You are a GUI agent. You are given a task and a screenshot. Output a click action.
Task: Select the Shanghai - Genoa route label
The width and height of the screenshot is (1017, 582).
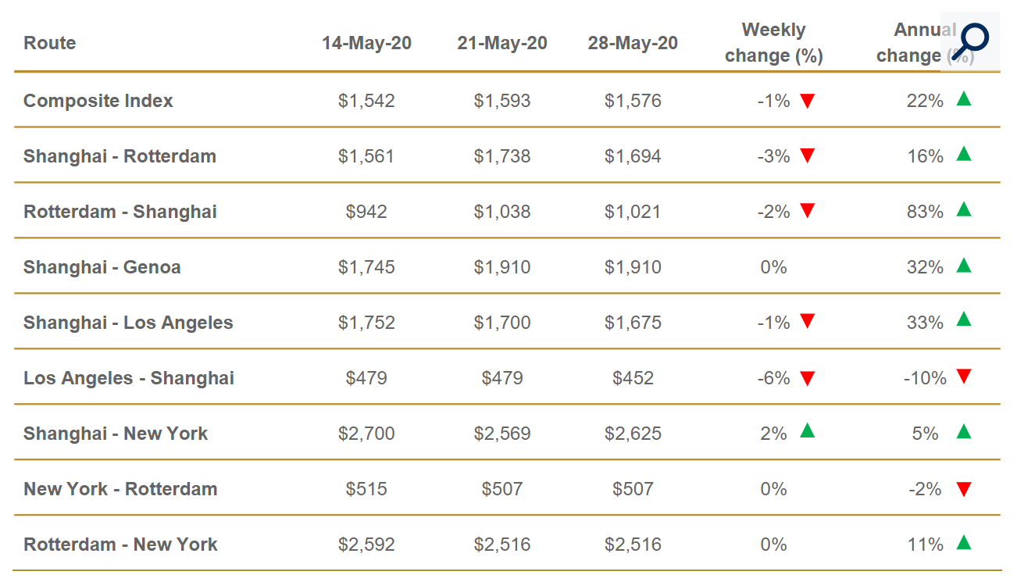[102, 267]
